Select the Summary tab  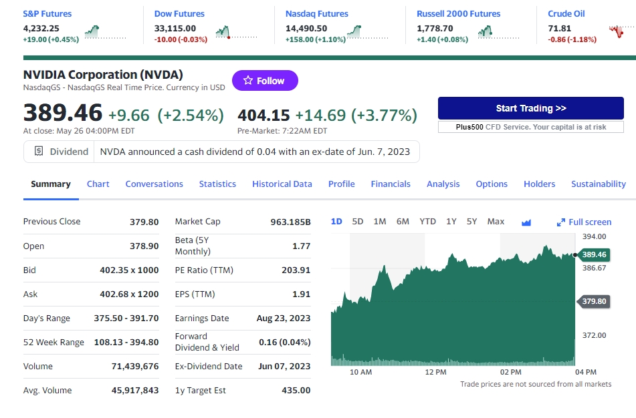pos(51,184)
